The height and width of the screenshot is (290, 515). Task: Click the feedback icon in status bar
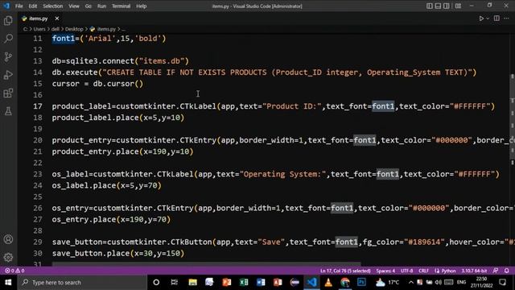click(x=496, y=271)
